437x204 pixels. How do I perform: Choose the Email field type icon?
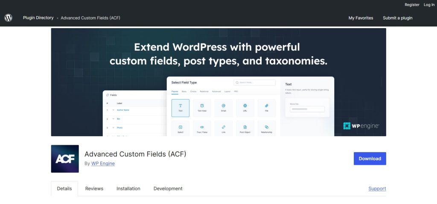click(223, 106)
